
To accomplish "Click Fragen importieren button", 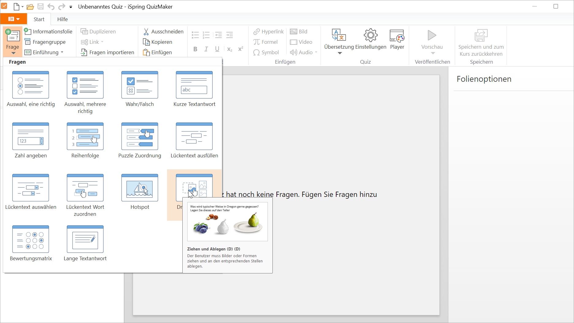I will 108,52.
